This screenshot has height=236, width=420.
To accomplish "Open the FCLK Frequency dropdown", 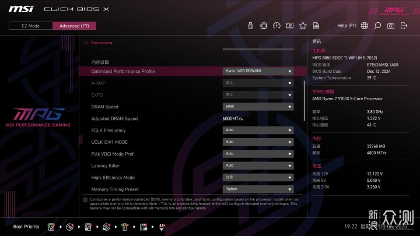I will point(258,130).
